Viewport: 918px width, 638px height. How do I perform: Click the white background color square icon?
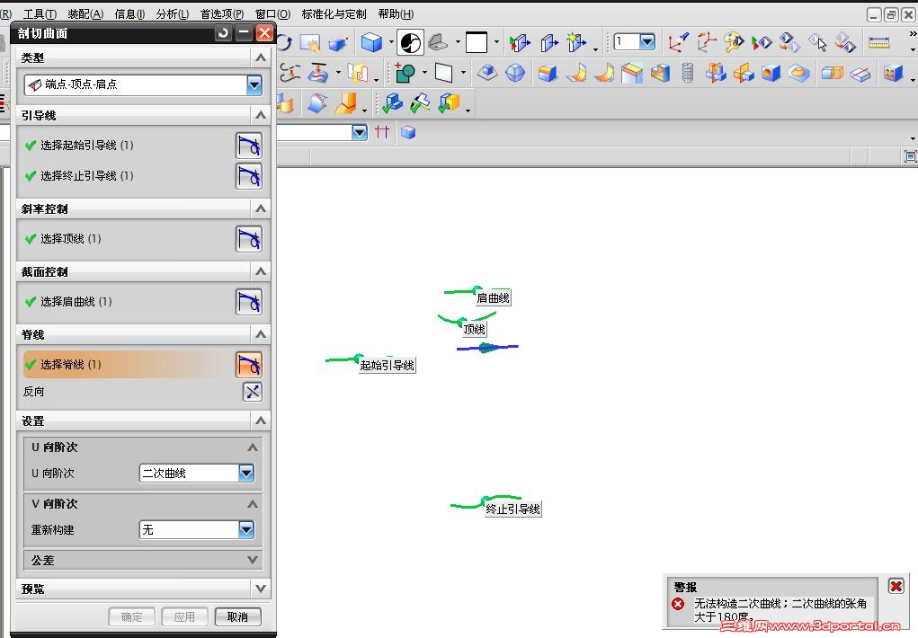[476, 42]
